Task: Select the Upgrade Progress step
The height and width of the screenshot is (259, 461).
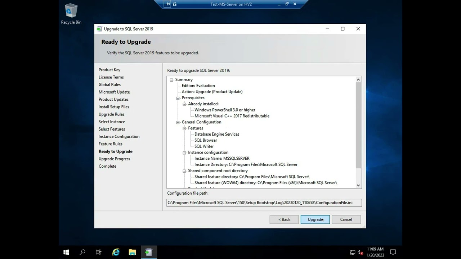Action: [x=114, y=159]
